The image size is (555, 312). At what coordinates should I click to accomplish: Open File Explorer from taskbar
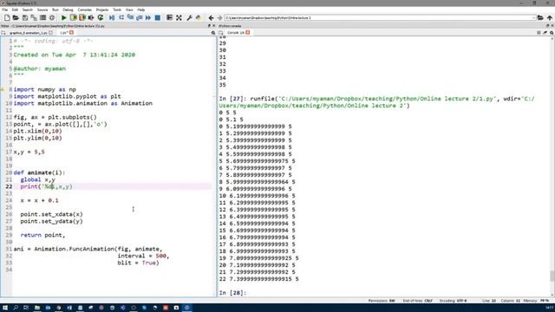tap(36, 308)
